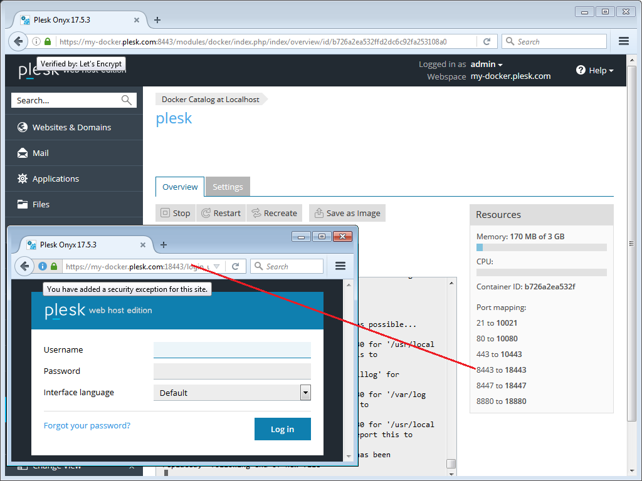This screenshot has height=481, width=642.
Task: Expand the URL history dropdown in the popup address bar
Action: (216, 267)
